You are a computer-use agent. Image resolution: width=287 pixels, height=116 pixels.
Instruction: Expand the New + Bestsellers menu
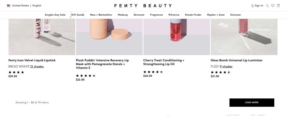point(101,15)
